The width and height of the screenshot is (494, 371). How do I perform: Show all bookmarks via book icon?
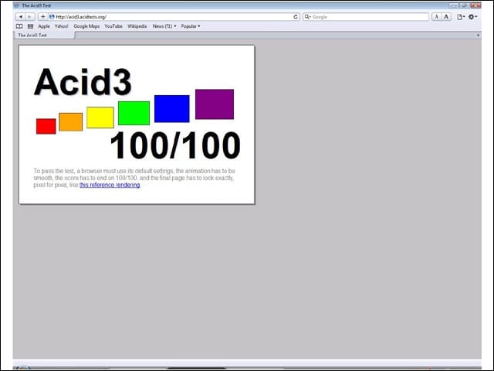[x=19, y=26]
